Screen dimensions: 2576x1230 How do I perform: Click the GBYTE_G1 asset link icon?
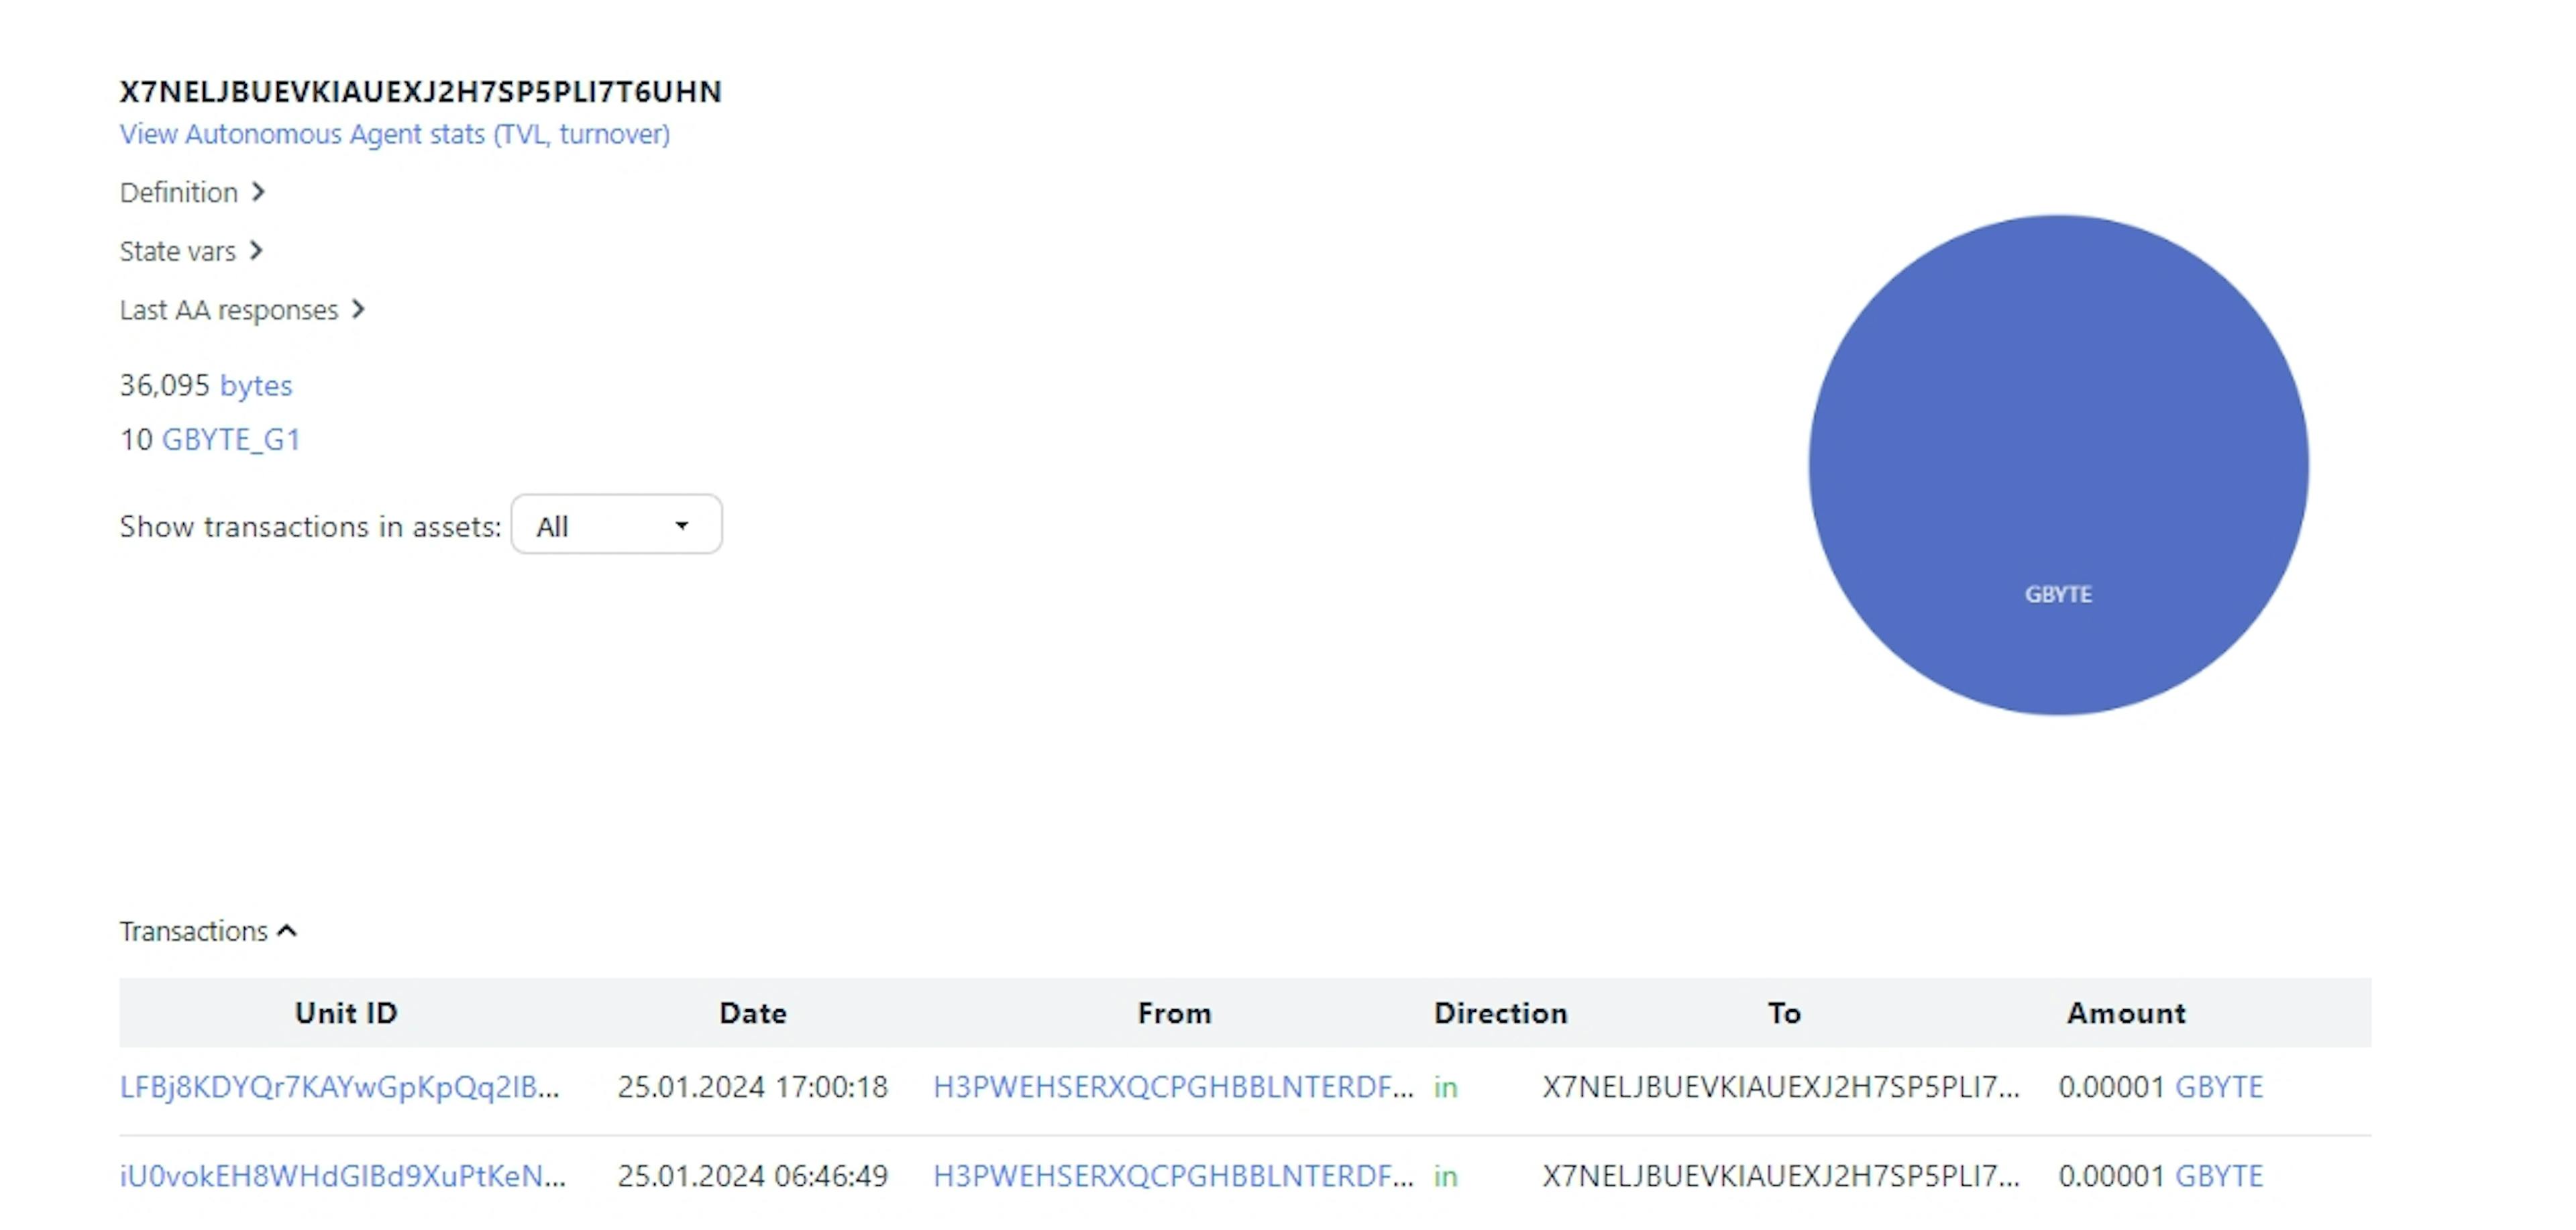click(230, 439)
